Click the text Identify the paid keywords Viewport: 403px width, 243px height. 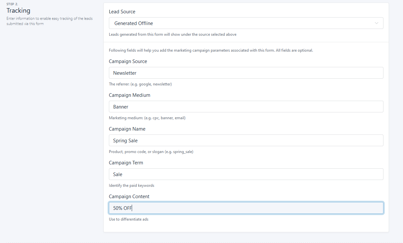click(131, 185)
